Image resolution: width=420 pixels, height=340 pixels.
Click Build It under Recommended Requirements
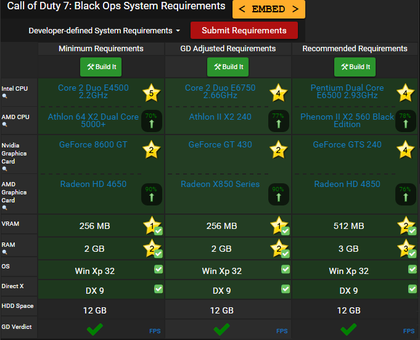[355, 67]
